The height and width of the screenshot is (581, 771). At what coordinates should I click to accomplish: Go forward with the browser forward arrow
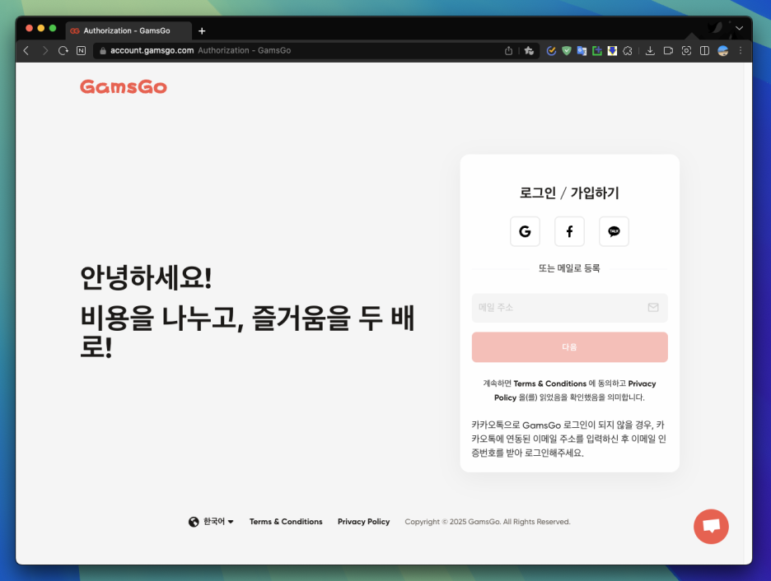[x=44, y=50]
